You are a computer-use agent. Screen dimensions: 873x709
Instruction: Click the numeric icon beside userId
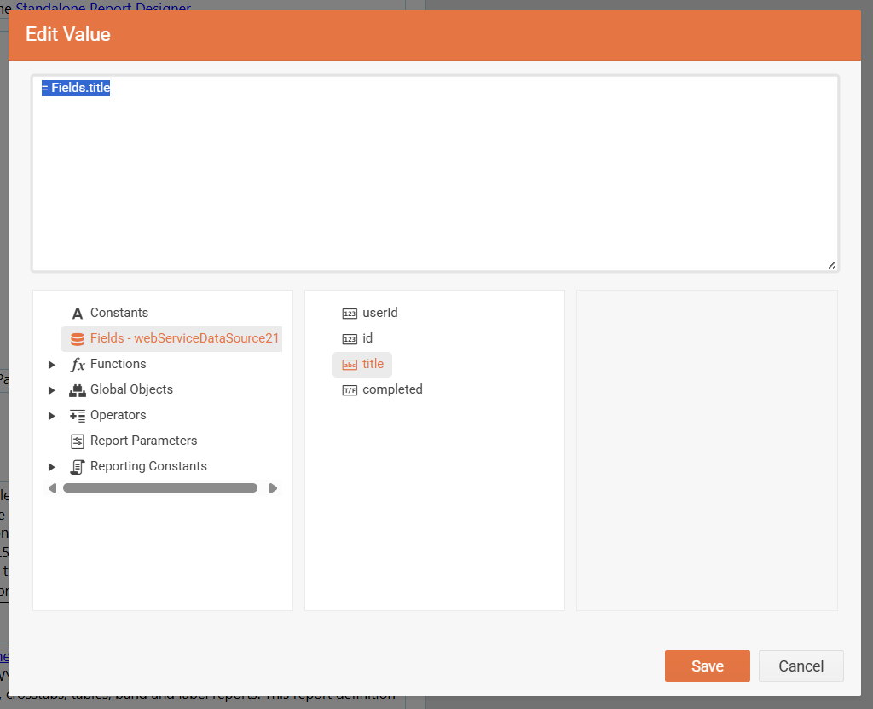coord(350,313)
